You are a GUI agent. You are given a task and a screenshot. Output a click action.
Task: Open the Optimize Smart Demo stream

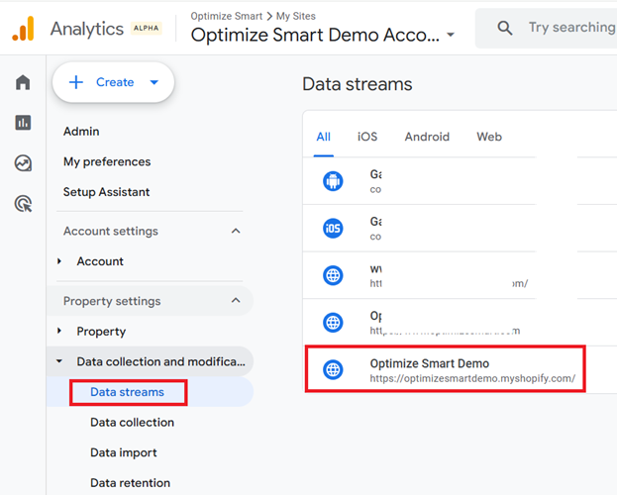[x=445, y=369]
